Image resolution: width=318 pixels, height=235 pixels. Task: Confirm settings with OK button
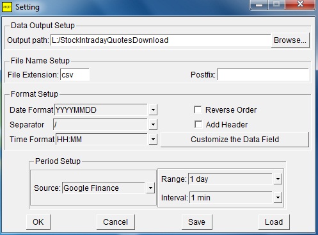(38, 222)
